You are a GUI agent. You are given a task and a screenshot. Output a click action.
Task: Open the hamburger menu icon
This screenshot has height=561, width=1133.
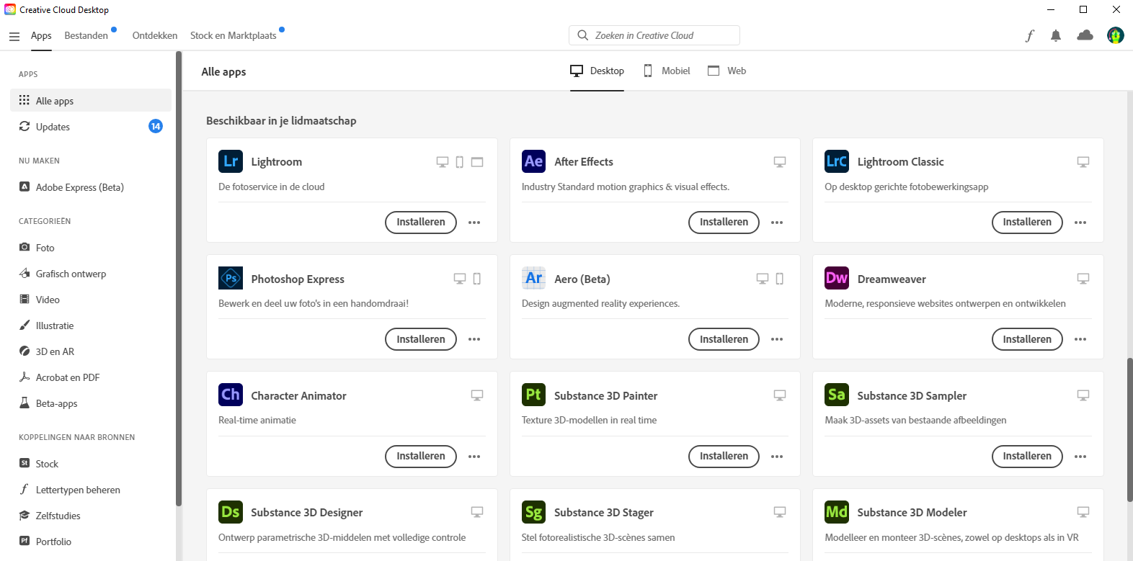[14, 36]
